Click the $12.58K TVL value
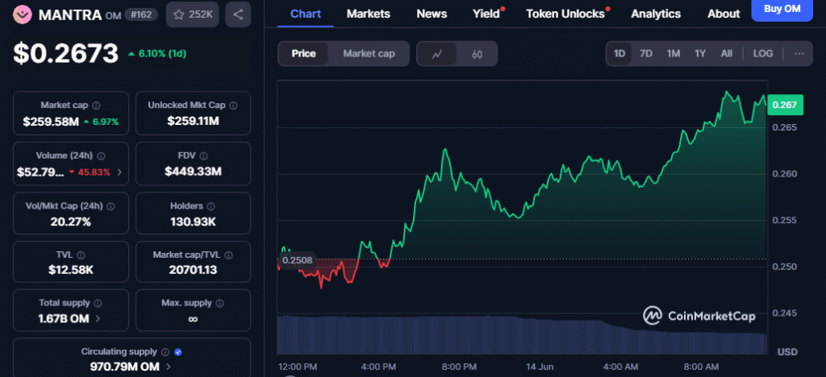The height and width of the screenshot is (377, 826). click(71, 270)
